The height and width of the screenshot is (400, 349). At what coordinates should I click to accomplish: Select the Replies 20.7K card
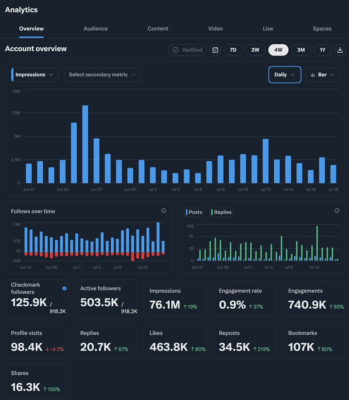click(106, 341)
